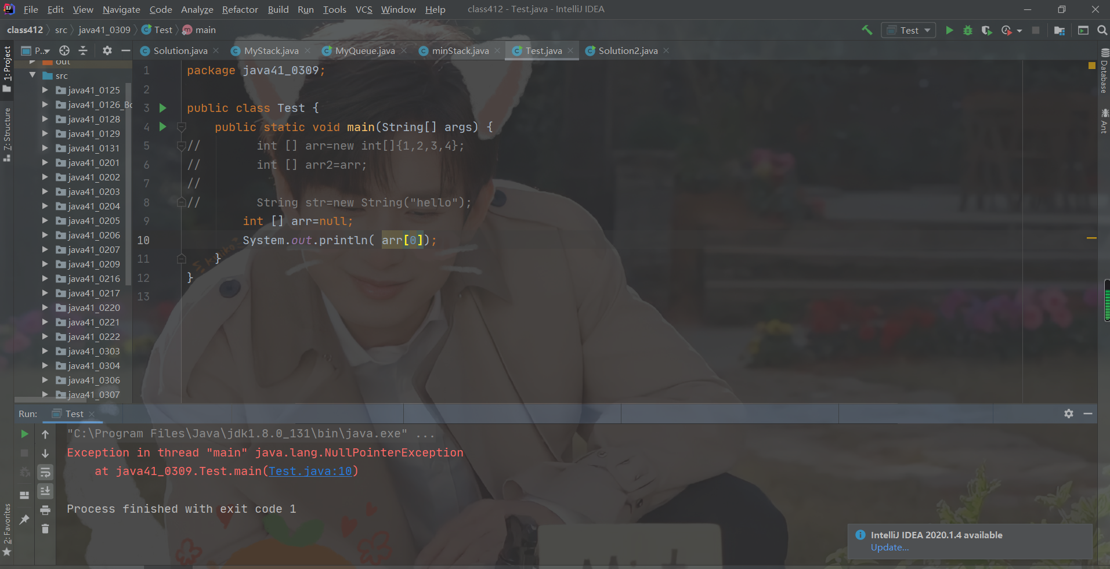Image resolution: width=1110 pixels, height=569 pixels.
Task: Collapse all in Project panel
Action: click(83, 50)
